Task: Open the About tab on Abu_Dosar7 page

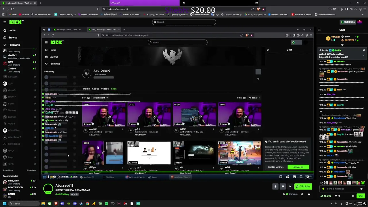Action: (95, 89)
